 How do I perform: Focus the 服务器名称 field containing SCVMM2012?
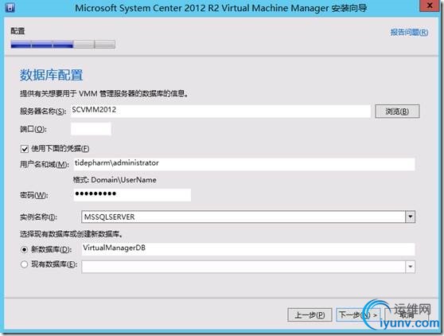click(x=220, y=111)
